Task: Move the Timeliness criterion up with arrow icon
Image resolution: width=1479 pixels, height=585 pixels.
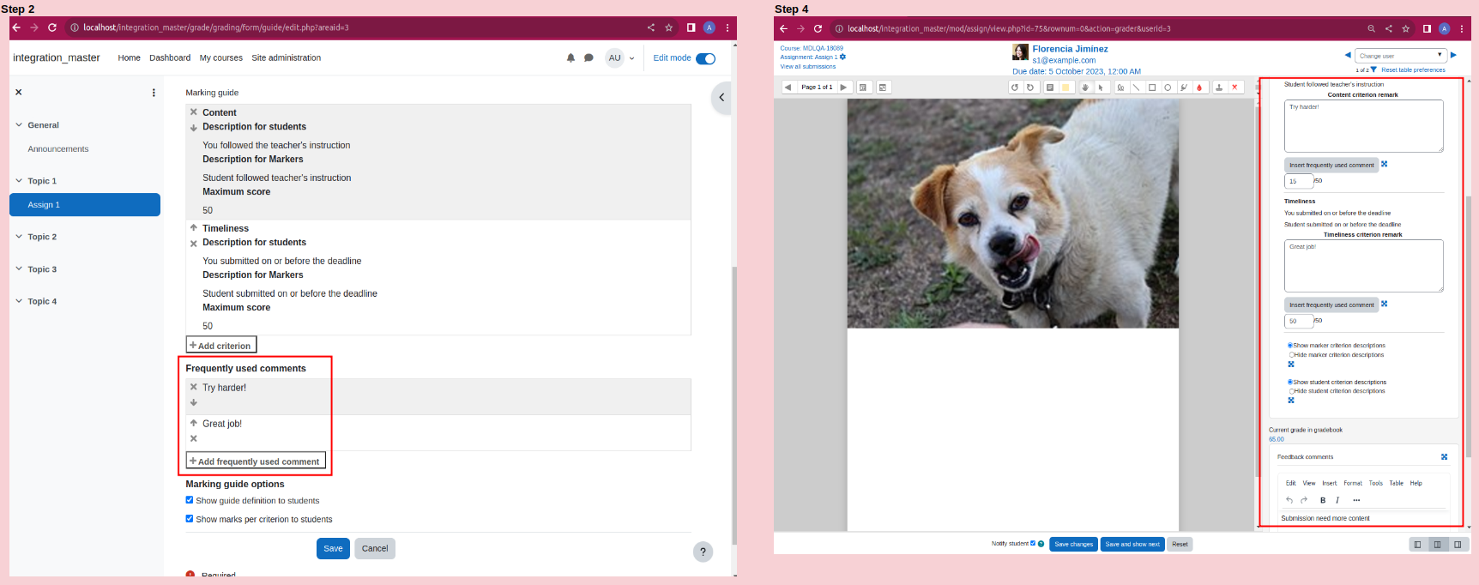Action: click(x=194, y=228)
